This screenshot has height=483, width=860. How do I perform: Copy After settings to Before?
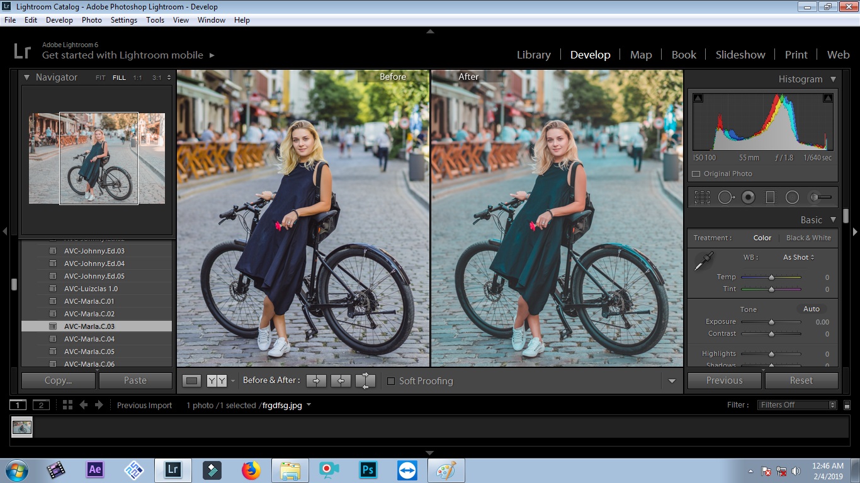[x=341, y=380]
